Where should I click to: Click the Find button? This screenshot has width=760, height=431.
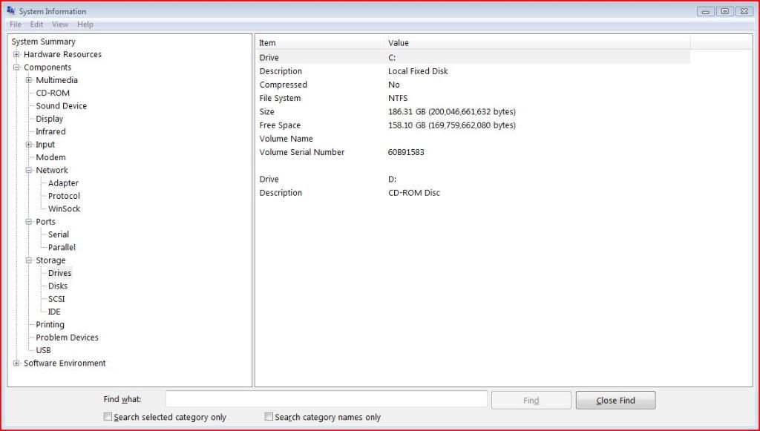tap(531, 401)
